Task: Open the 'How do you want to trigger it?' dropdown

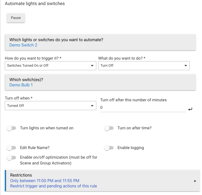Action: point(50,66)
